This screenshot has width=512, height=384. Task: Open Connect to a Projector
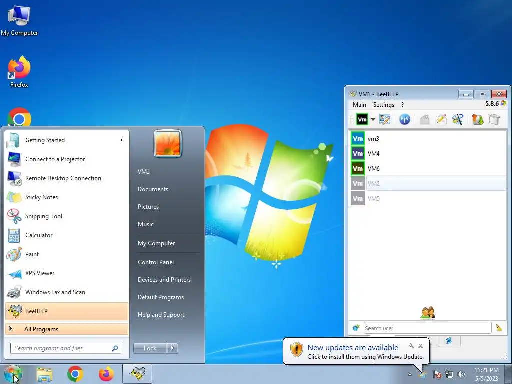click(67, 159)
